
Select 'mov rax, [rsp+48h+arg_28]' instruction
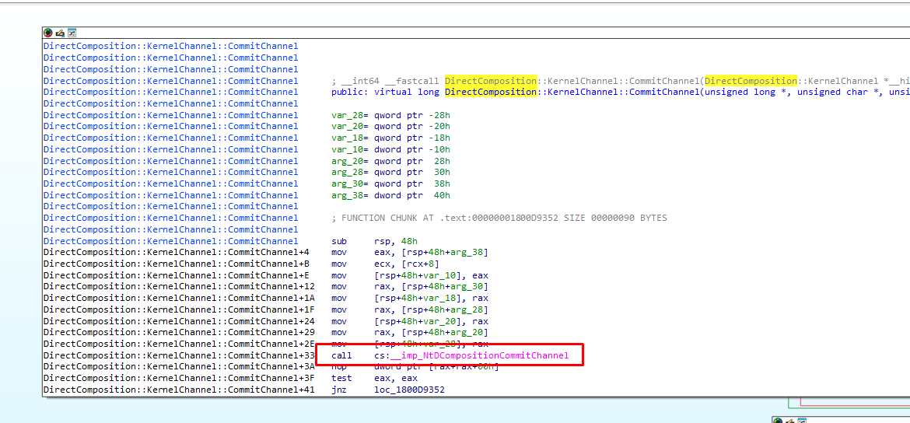coord(410,309)
